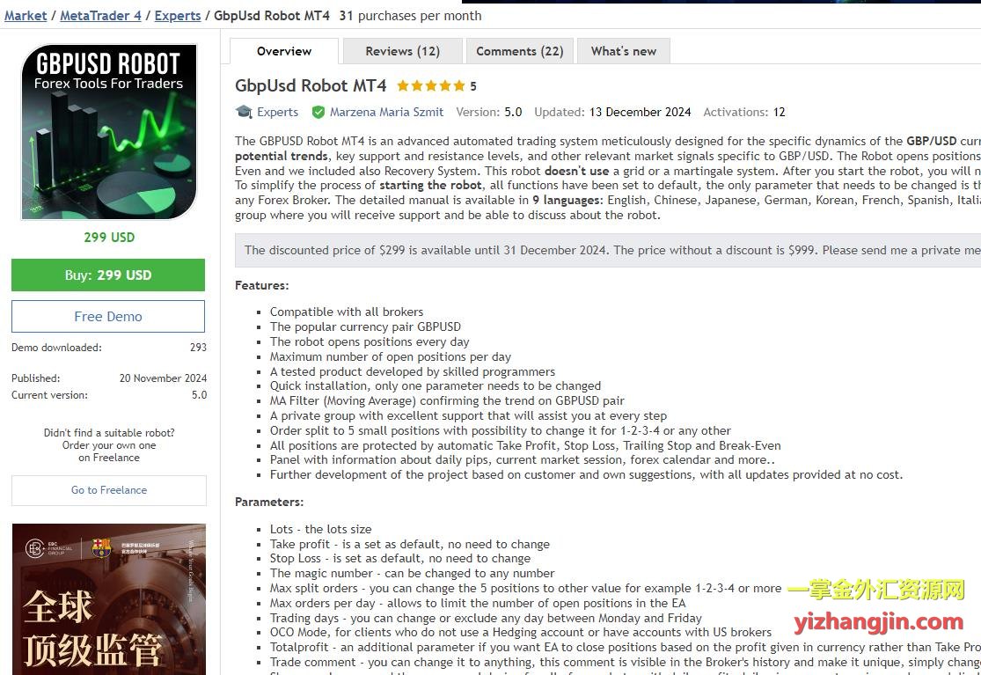Click the Go to Freelance button
Screen dimensions: 981x675
pyautogui.click(x=109, y=490)
